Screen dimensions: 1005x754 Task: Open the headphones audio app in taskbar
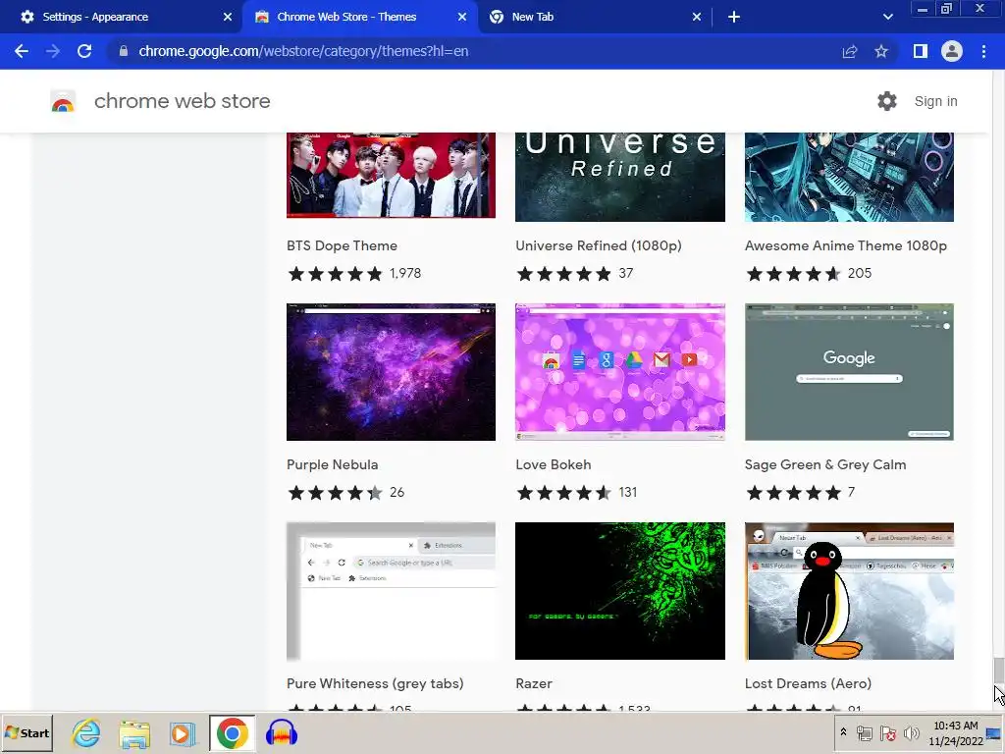281,733
